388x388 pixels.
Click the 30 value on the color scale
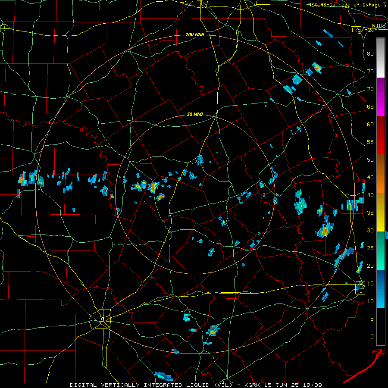[x=370, y=230]
